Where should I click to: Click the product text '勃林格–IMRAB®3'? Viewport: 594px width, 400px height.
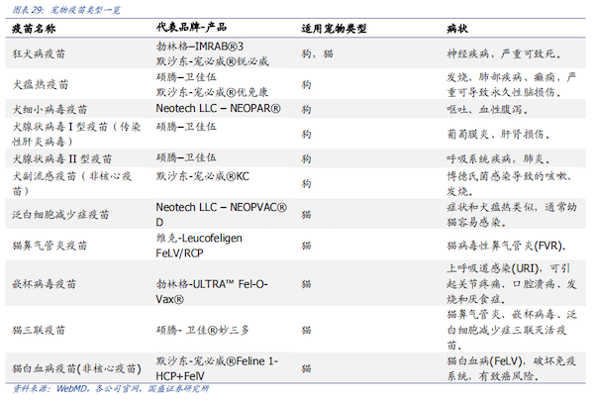tap(200, 47)
